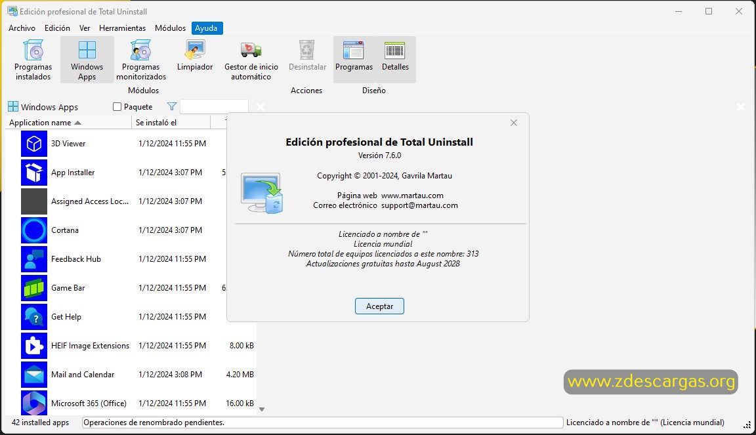The image size is (756, 435).
Task: Select the HEIF Image Extensions icon
Action: [x=33, y=346]
